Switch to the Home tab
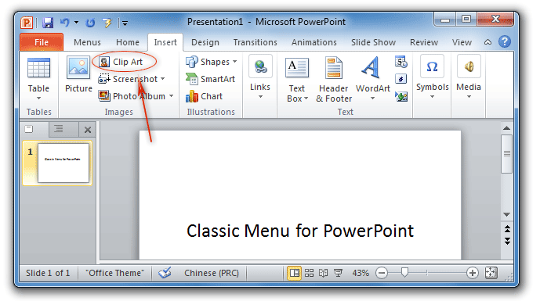Screen dimensions: 540x301 point(128,42)
